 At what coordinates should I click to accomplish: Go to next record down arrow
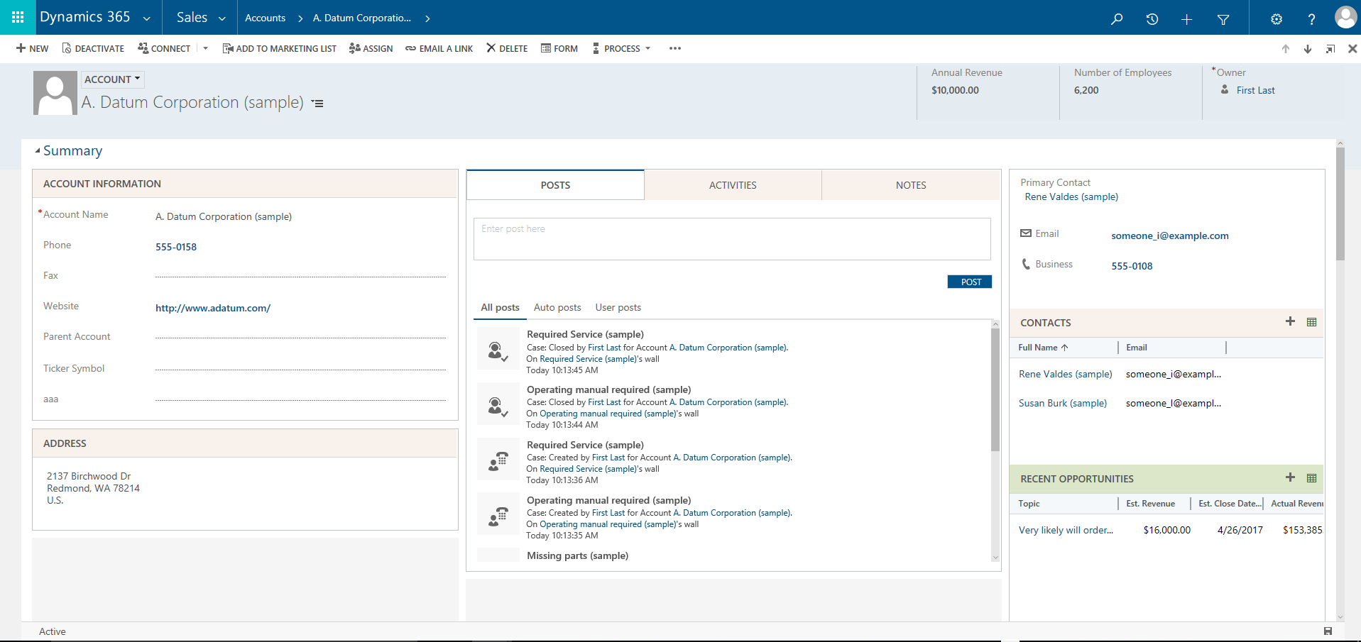pos(1307,49)
